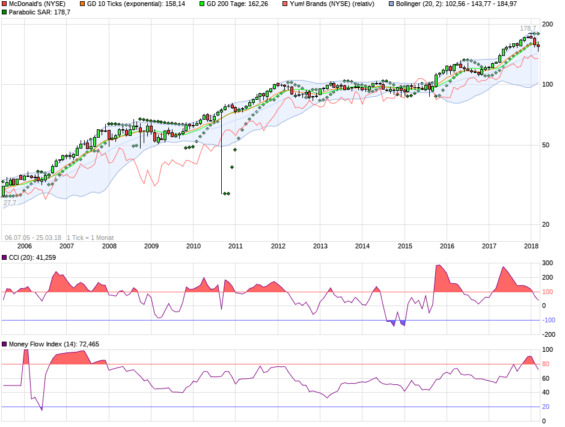Click the dark green Parabolic SAR legend square
This screenshot has width=565, height=427.
tap(4, 12)
